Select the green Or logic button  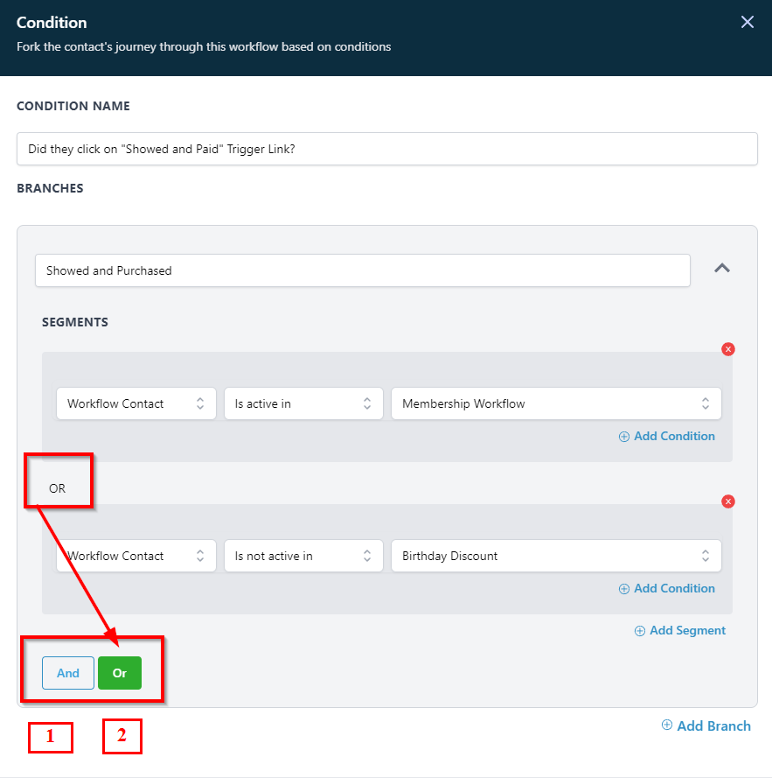coord(120,673)
